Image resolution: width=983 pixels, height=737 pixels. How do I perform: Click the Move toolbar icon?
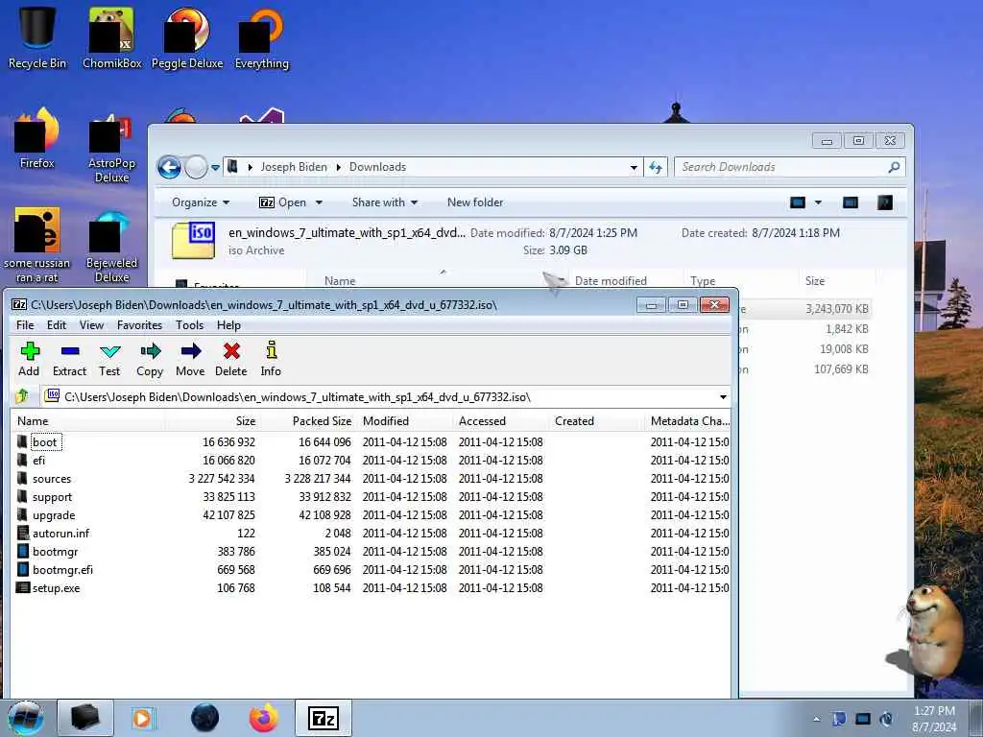click(190, 359)
